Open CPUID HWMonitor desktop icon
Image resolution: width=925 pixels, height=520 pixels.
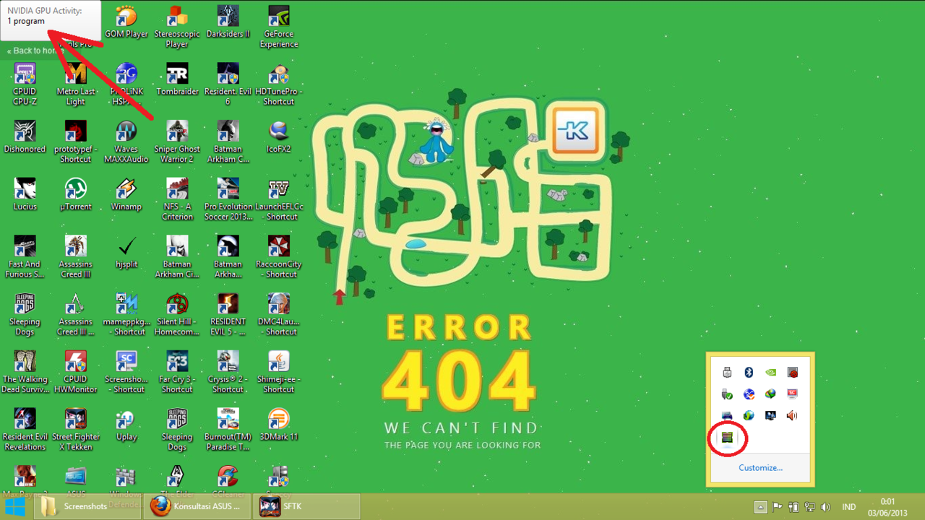pyautogui.click(x=76, y=371)
